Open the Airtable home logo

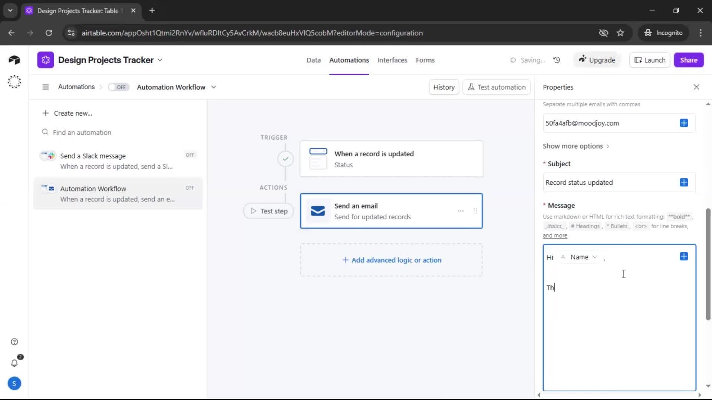click(14, 60)
